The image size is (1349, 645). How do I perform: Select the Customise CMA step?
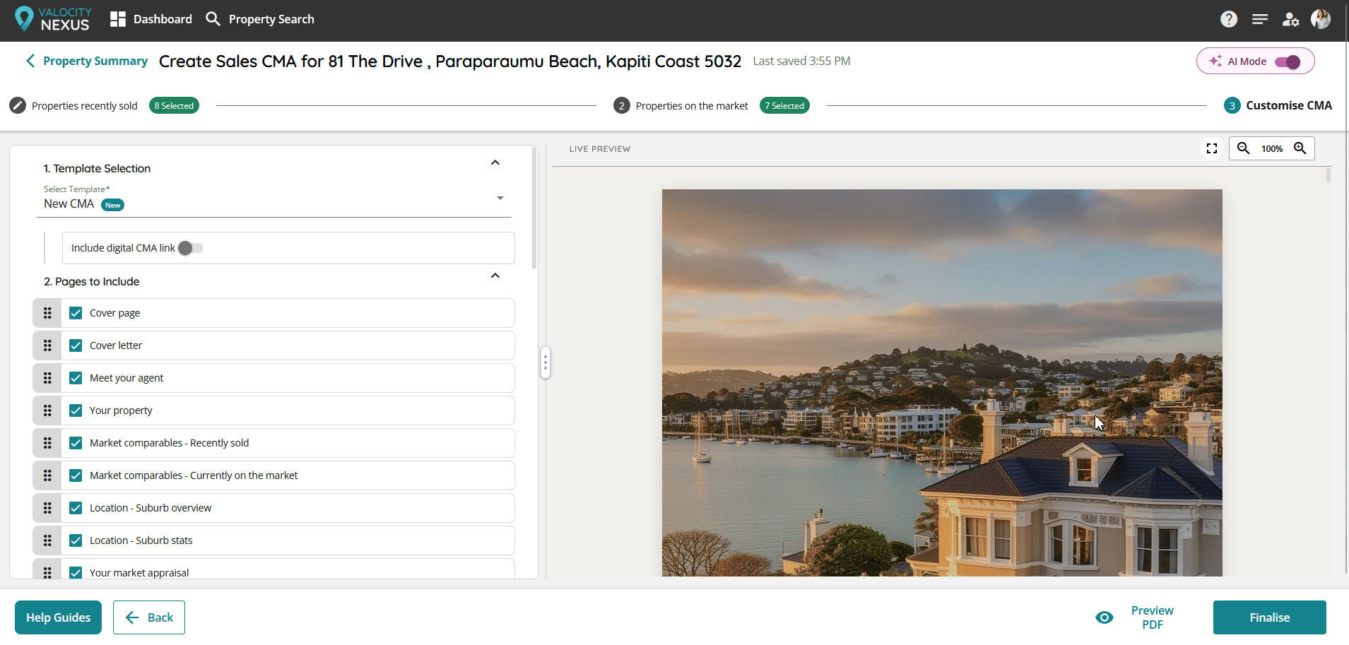click(x=1289, y=105)
